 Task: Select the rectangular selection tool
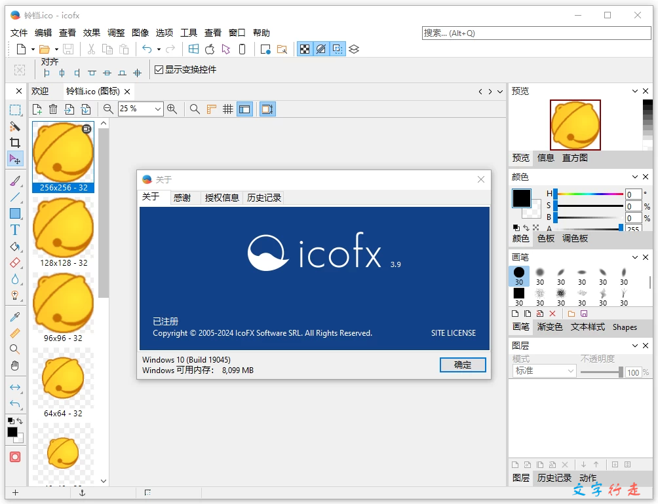15,110
